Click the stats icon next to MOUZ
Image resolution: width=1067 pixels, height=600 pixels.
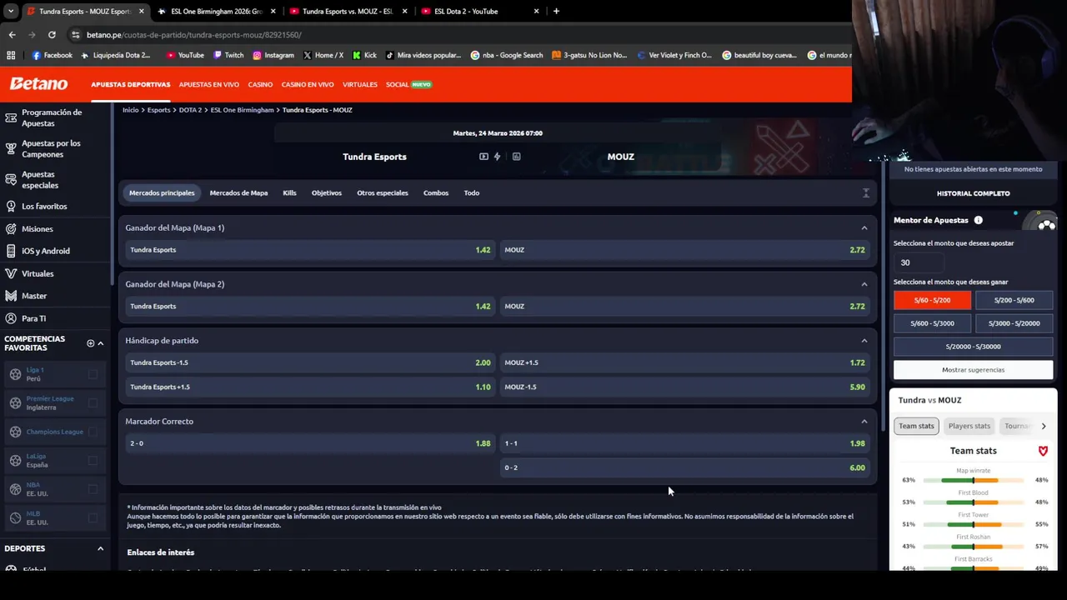click(x=516, y=157)
